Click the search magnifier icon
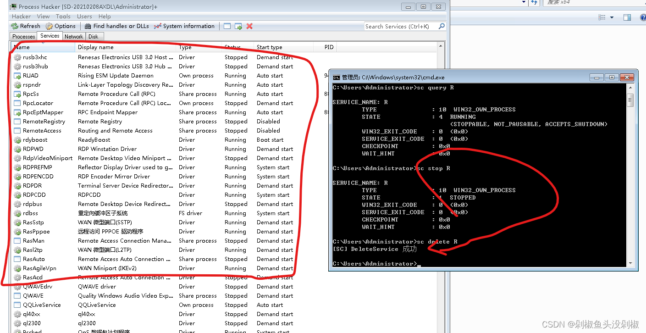The width and height of the screenshot is (646, 333). 442,26
